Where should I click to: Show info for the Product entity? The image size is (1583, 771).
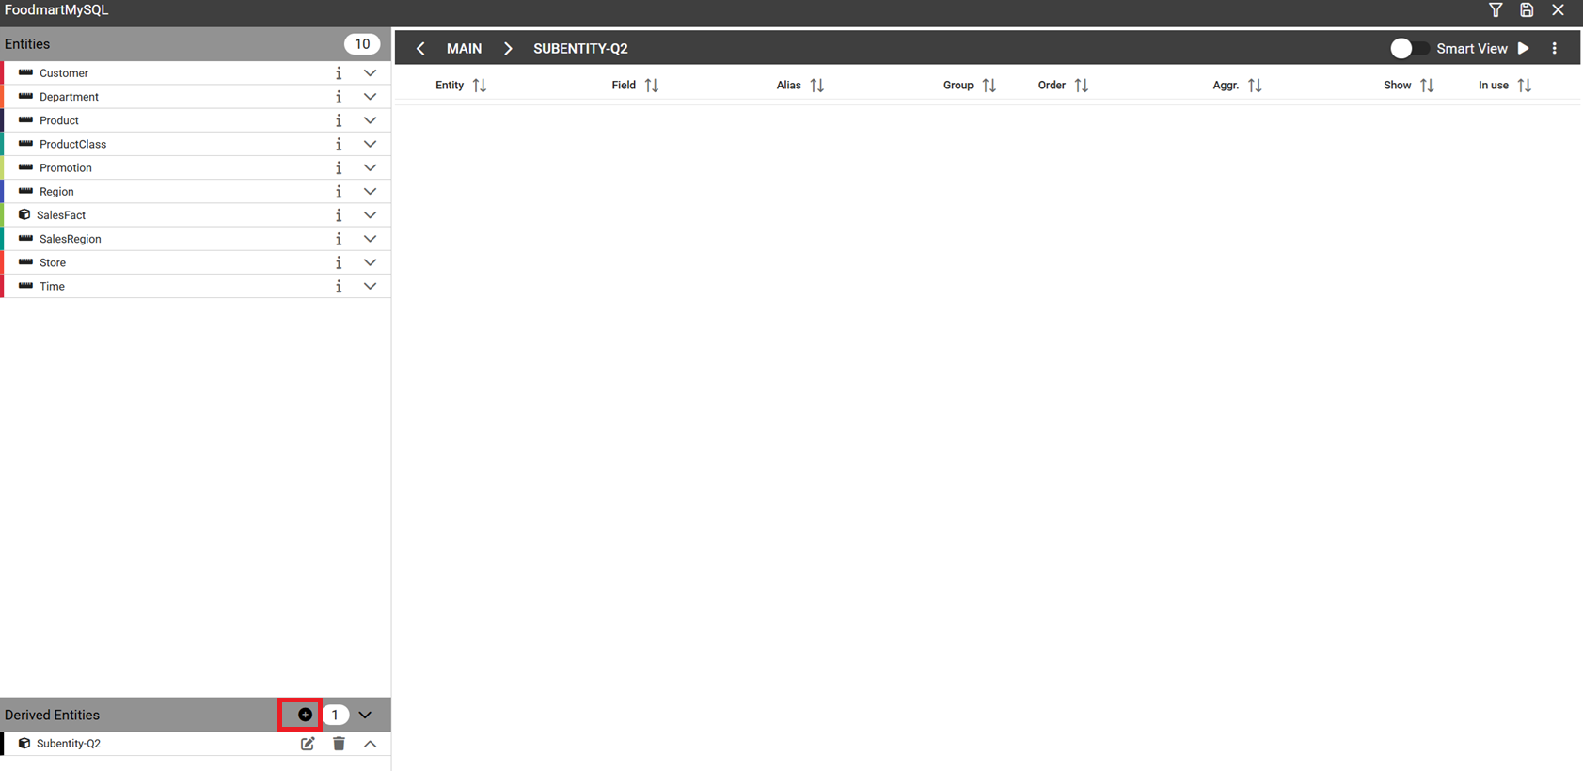click(x=339, y=120)
